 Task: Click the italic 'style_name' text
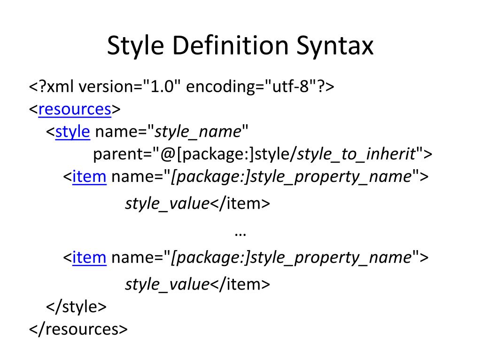pos(198,132)
